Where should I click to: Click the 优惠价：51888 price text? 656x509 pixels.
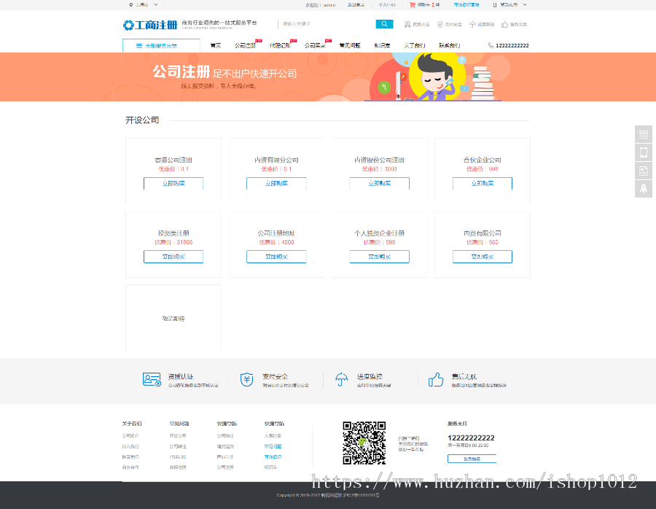173,242
